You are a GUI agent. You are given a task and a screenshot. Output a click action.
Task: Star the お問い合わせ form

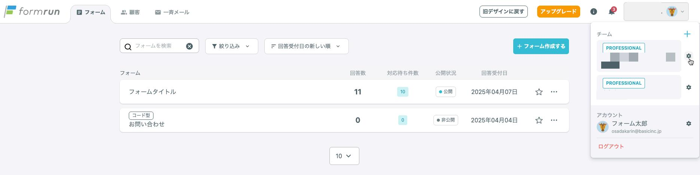[x=539, y=120]
